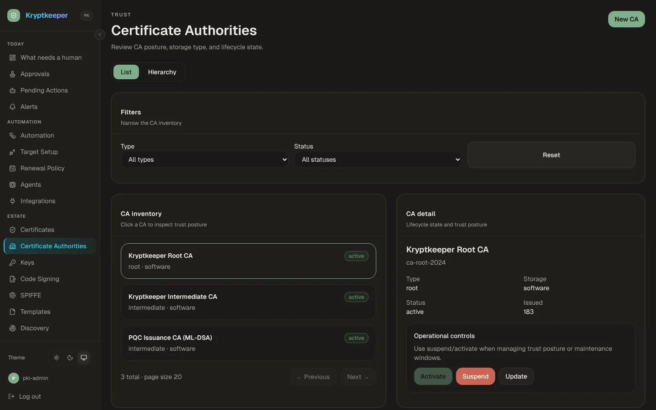Switch to the Hierarchy view tab
The image size is (656, 410).
[x=162, y=72]
